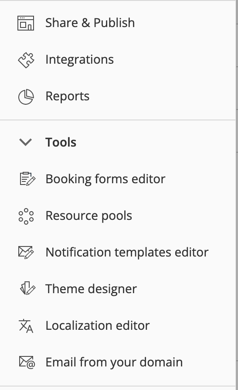Click the Booking forms editor clipboard icon
Image resolution: width=238 pixels, height=390 pixels.
[x=27, y=179]
